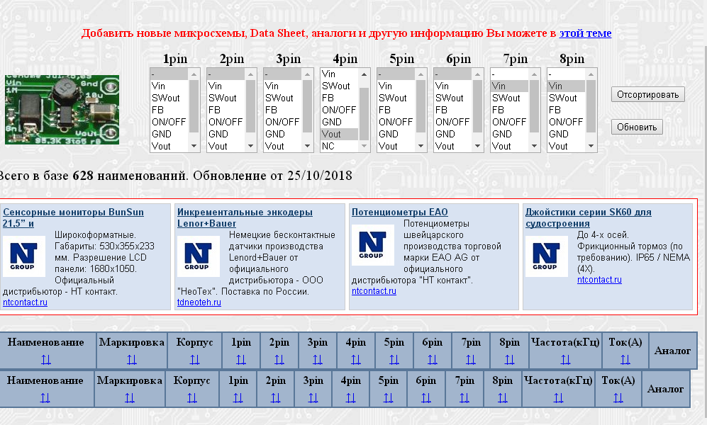Pick ON/OFF in the 6pin list
Image resolution: width=707 pixels, height=425 pixels.
[x=452, y=122]
